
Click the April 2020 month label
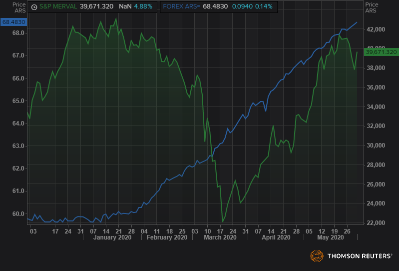pyautogui.click(x=276, y=237)
